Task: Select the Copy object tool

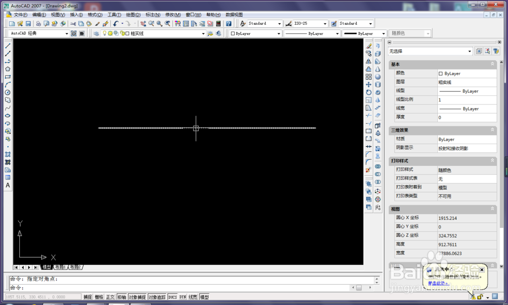Action: [369, 53]
